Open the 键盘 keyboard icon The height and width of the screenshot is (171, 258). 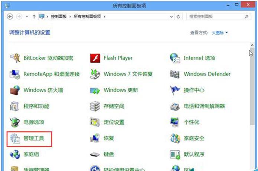95,155
